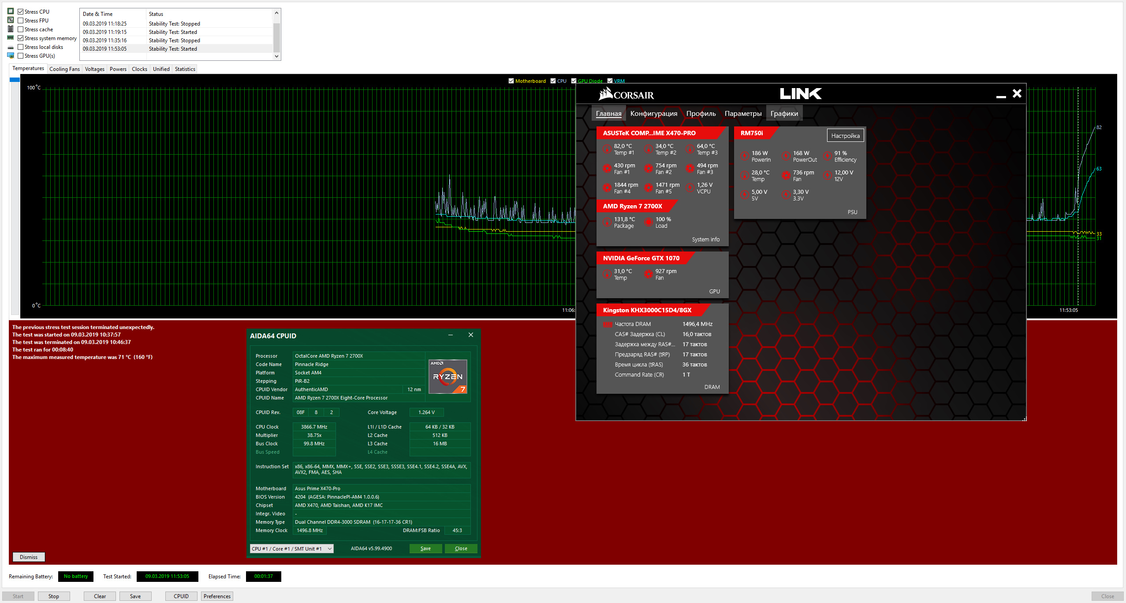The image size is (1126, 603).
Task: Click the GTX 1070 fan icon
Action: (x=649, y=274)
